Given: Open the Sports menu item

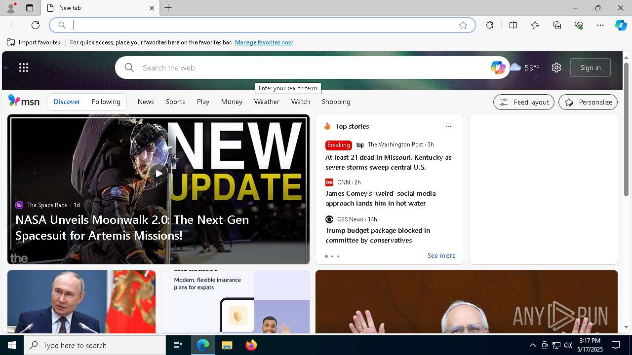Looking at the screenshot, I should [175, 102].
